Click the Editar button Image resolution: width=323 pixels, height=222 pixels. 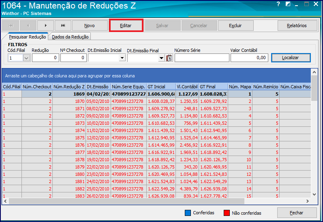126,26
